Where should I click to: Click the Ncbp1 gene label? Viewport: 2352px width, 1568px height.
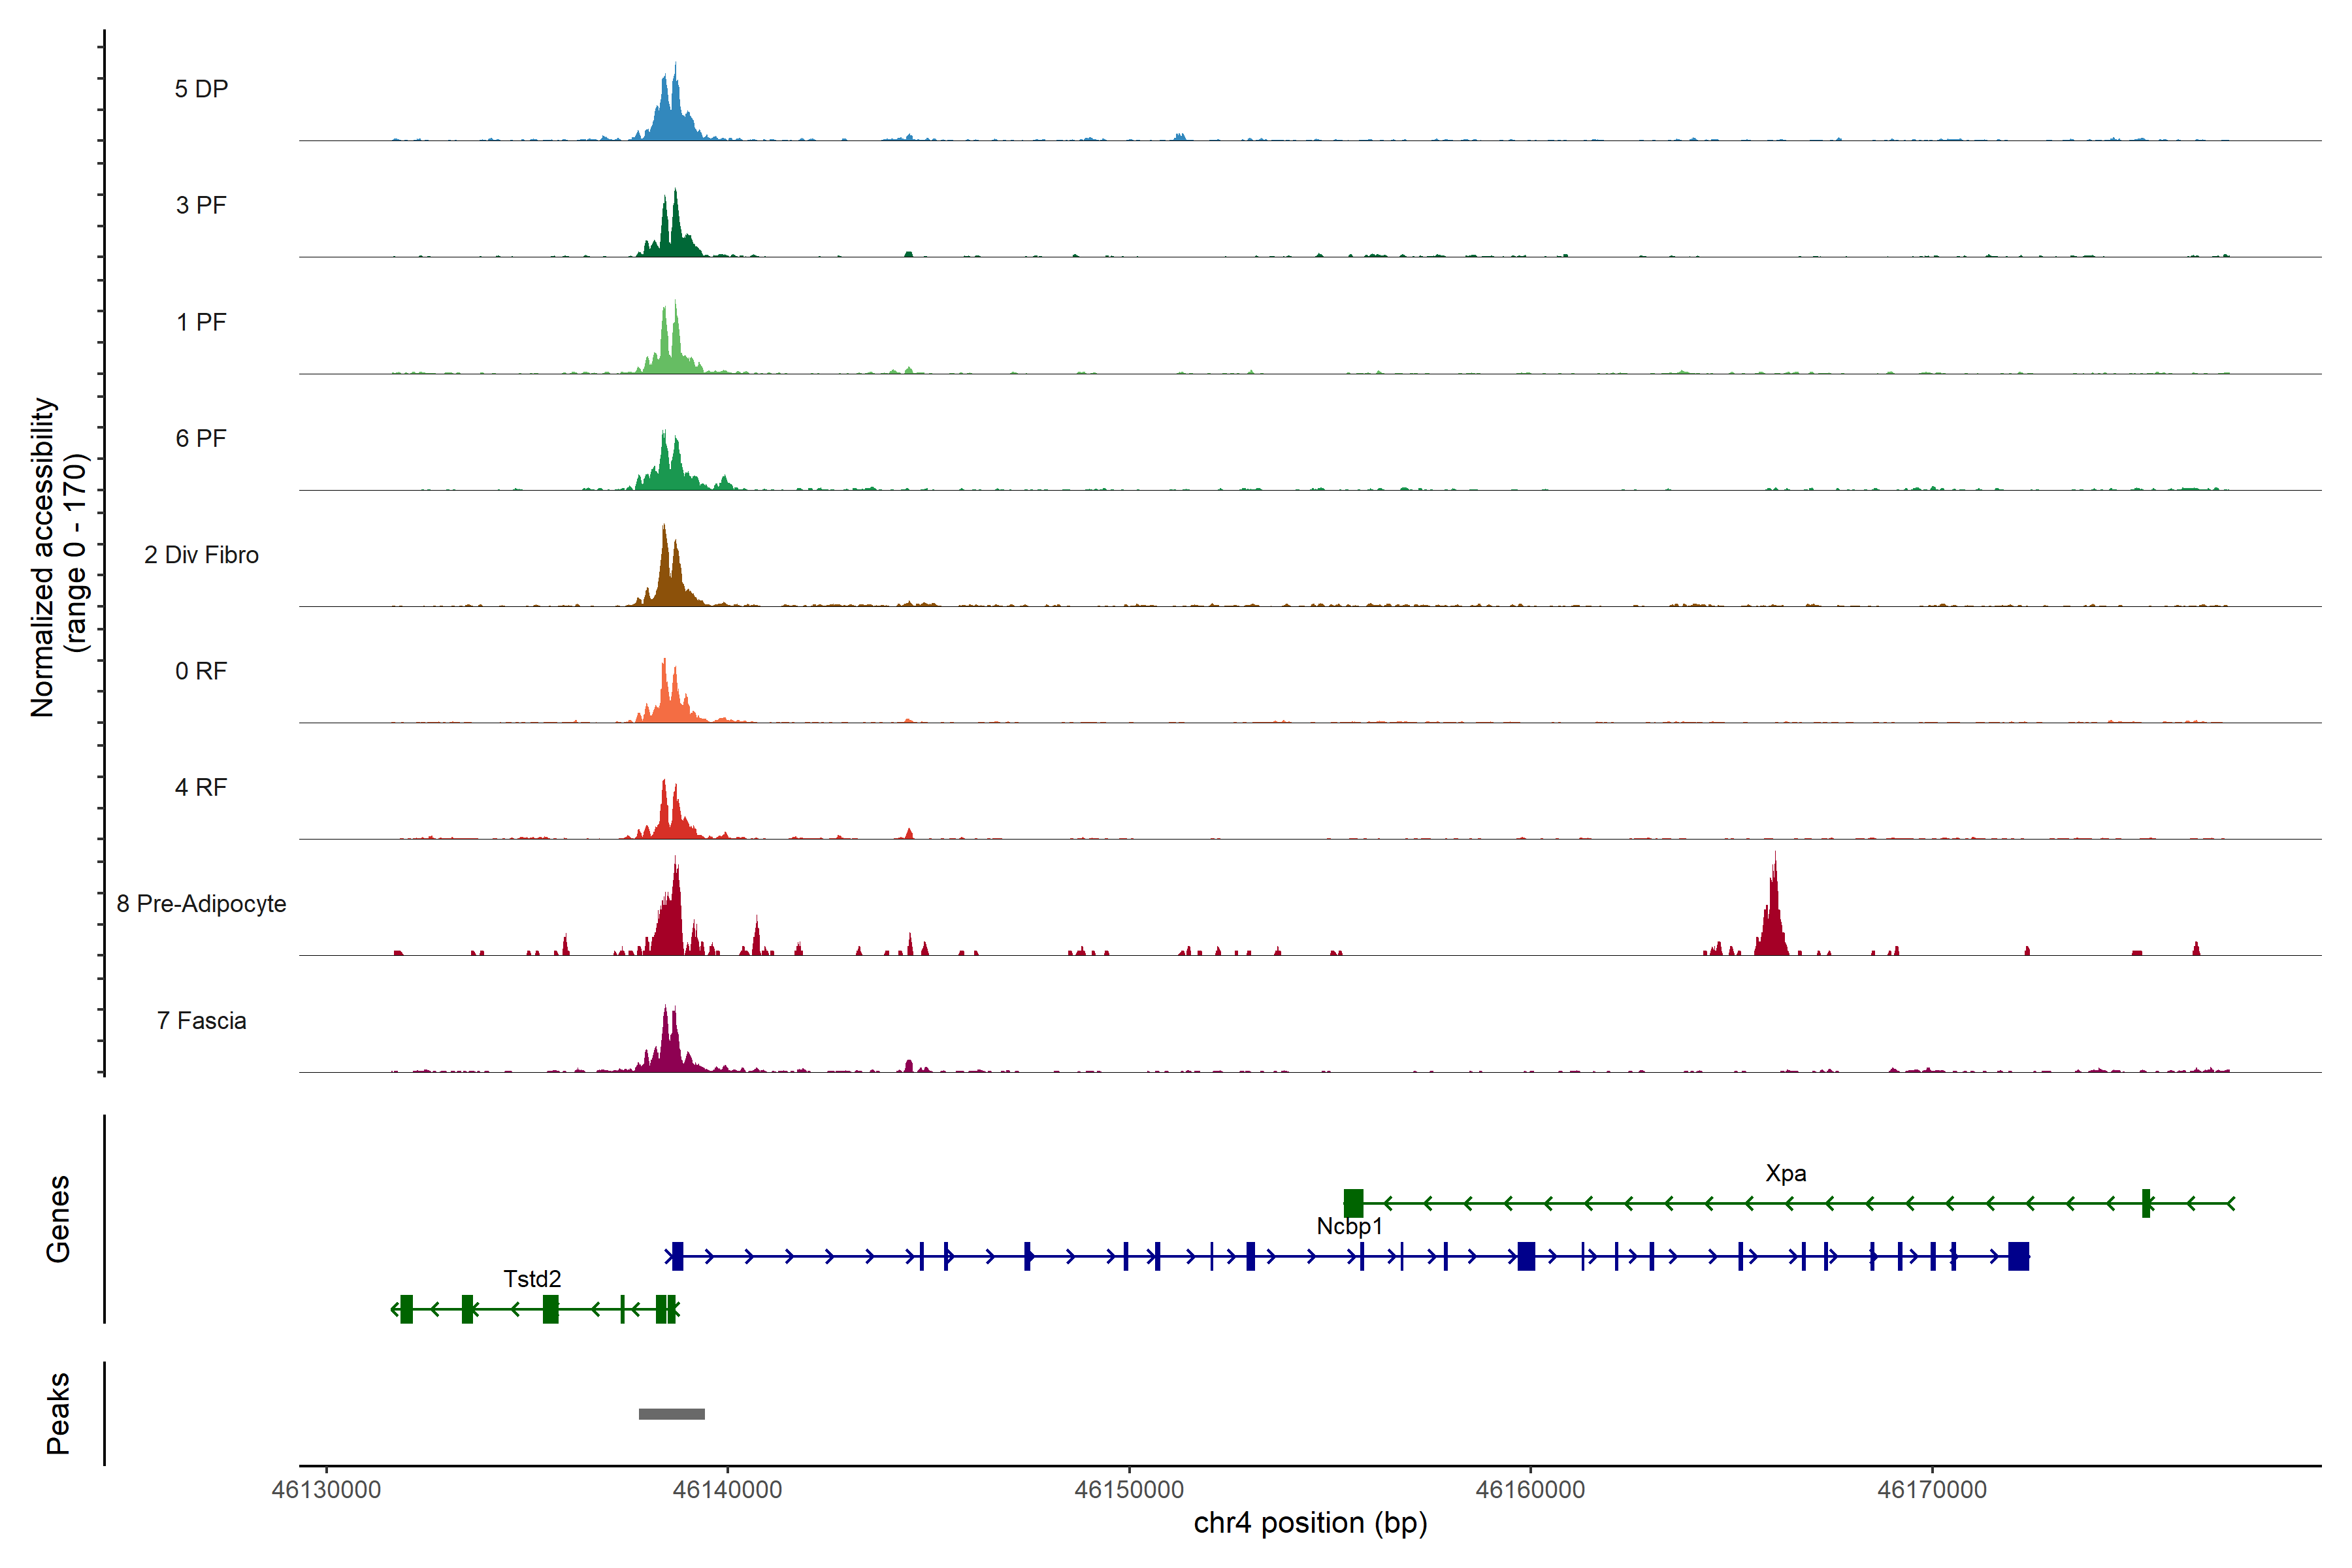click(1349, 1226)
